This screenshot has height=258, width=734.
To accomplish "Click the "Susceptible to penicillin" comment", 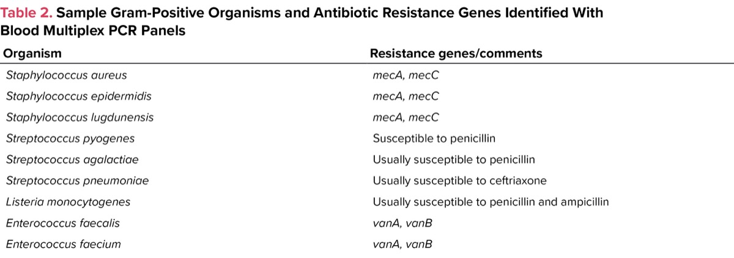I will click(x=434, y=138).
